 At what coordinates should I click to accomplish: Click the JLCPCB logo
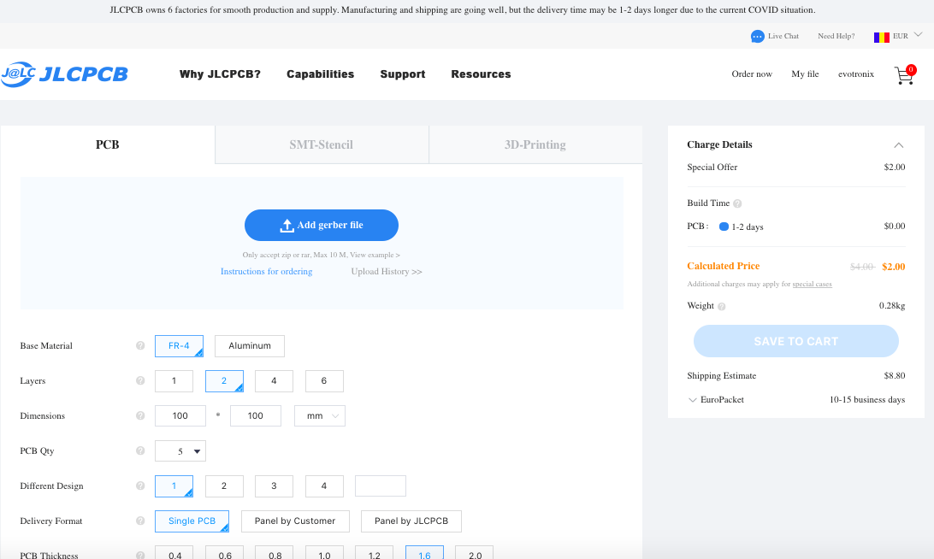64,74
